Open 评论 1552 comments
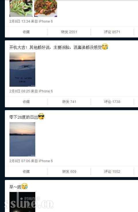Viewport: 138px width, 212px height. [112, 172]
